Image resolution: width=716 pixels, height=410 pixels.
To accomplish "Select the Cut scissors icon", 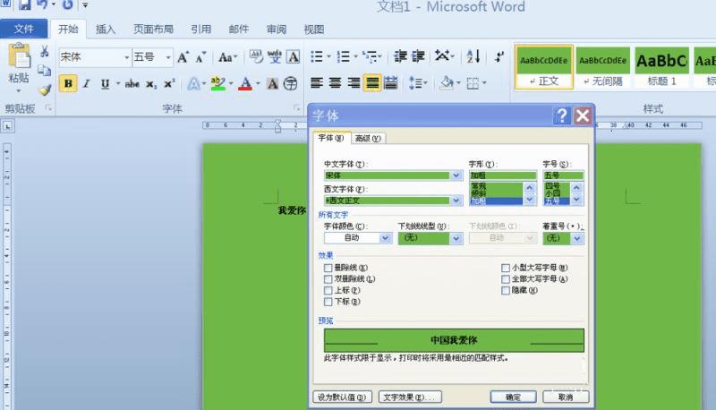I will pos(44,51).
